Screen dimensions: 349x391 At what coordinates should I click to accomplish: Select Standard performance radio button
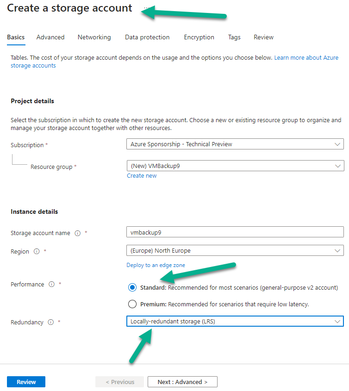click(x=132, y=287)
